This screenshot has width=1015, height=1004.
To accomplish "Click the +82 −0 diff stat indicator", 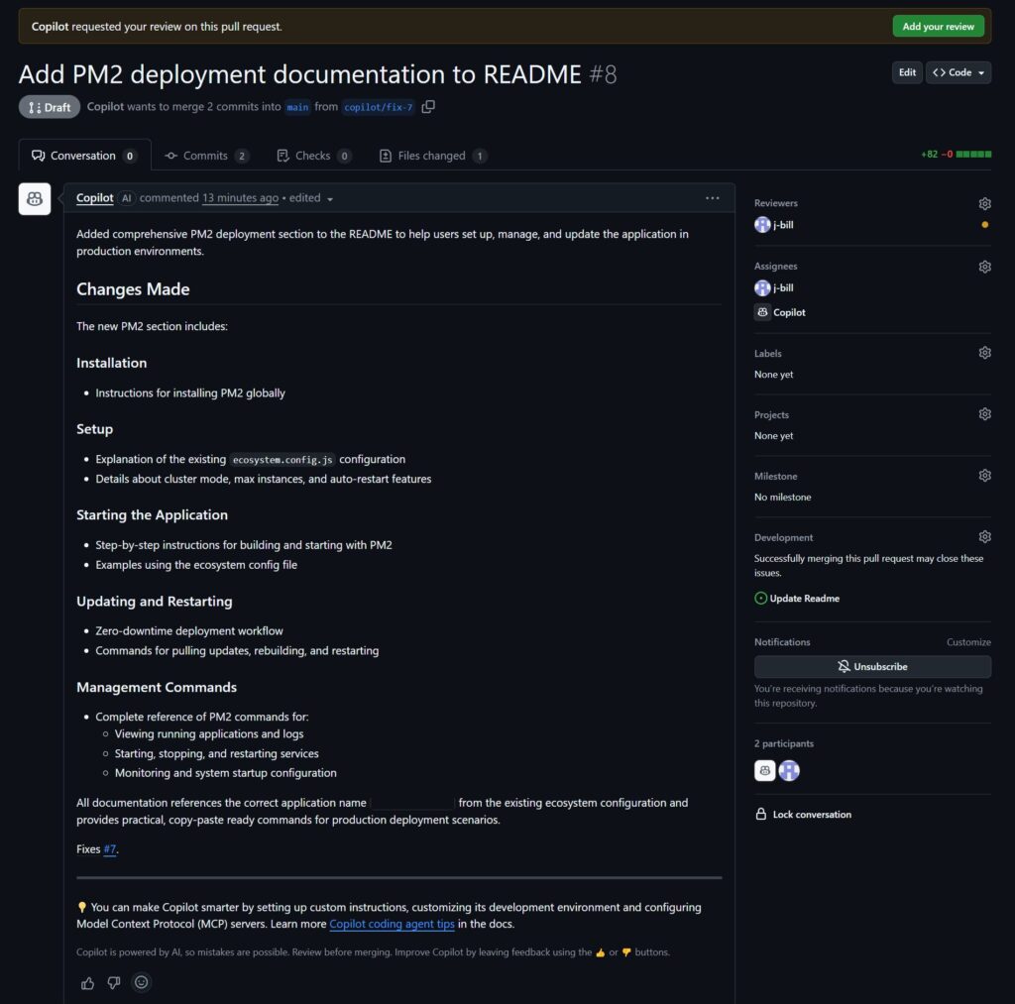I will tap(956, 154).
